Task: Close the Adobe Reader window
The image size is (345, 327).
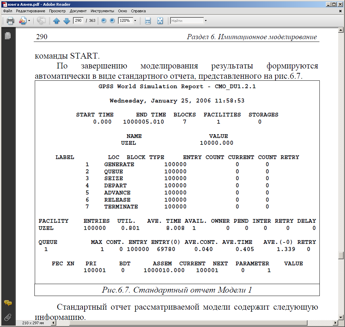Action: click(340, 4)
